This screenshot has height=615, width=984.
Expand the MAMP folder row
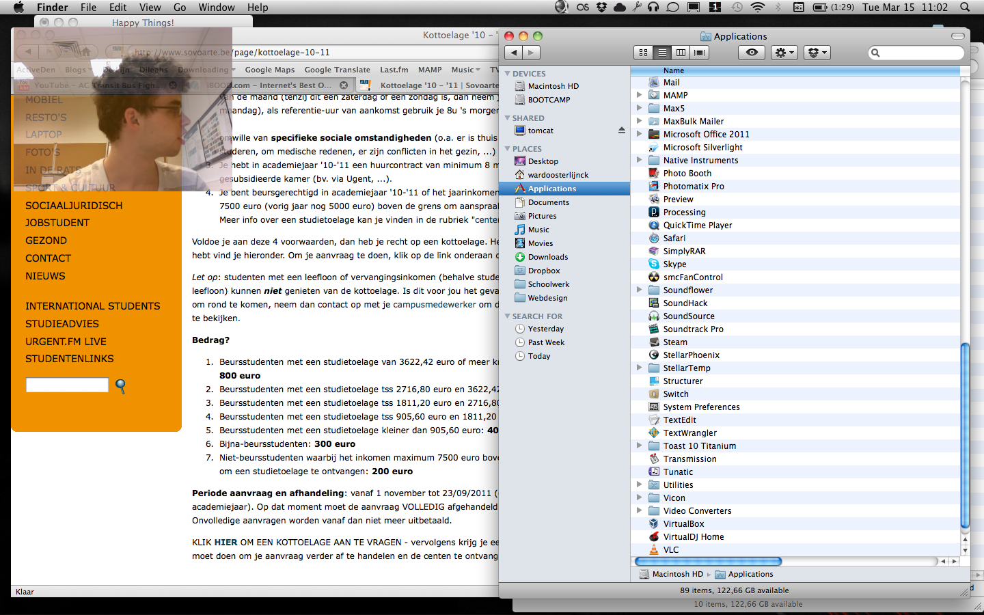(640, 95)
